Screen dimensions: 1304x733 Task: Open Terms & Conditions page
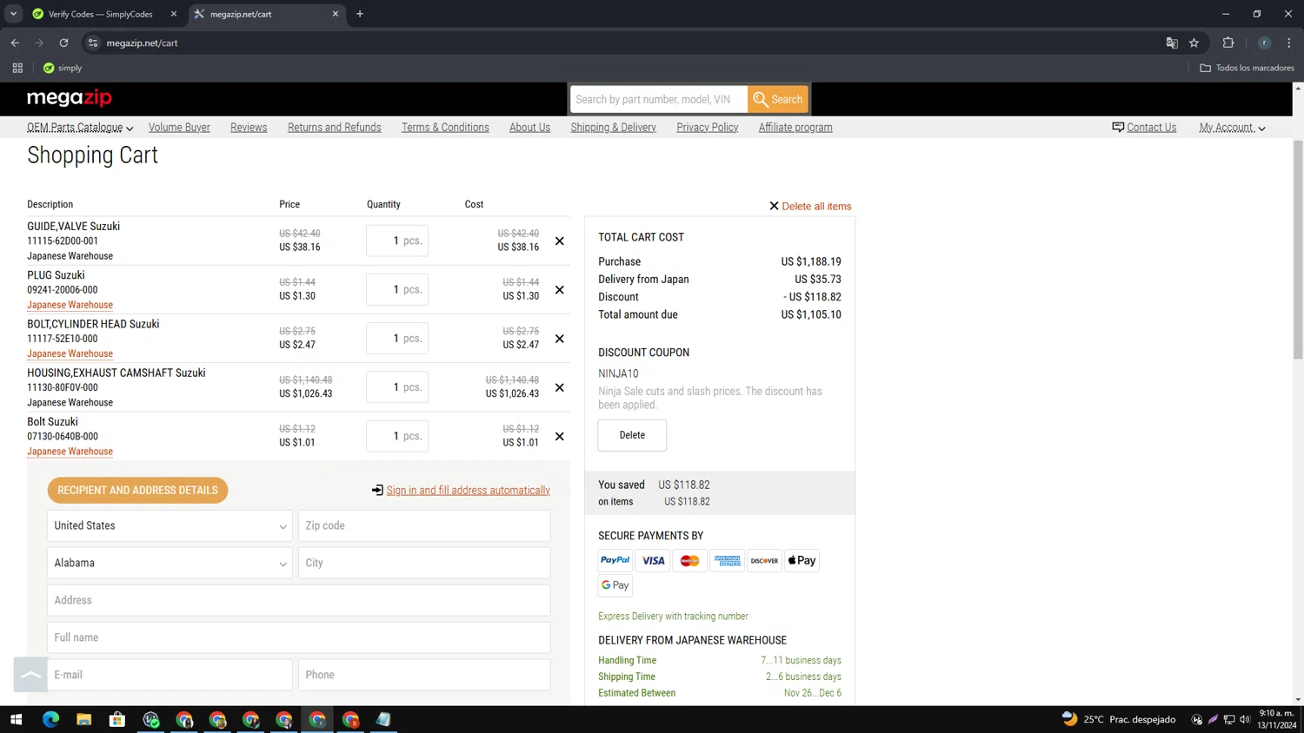445,128
